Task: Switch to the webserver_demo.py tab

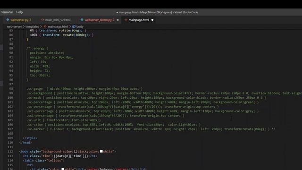Action: pos(98,20)
